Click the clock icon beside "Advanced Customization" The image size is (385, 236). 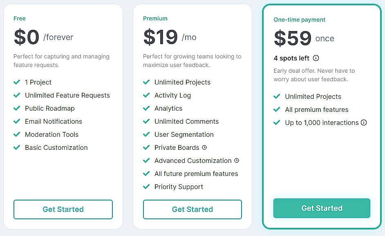[x=236, y=160]
